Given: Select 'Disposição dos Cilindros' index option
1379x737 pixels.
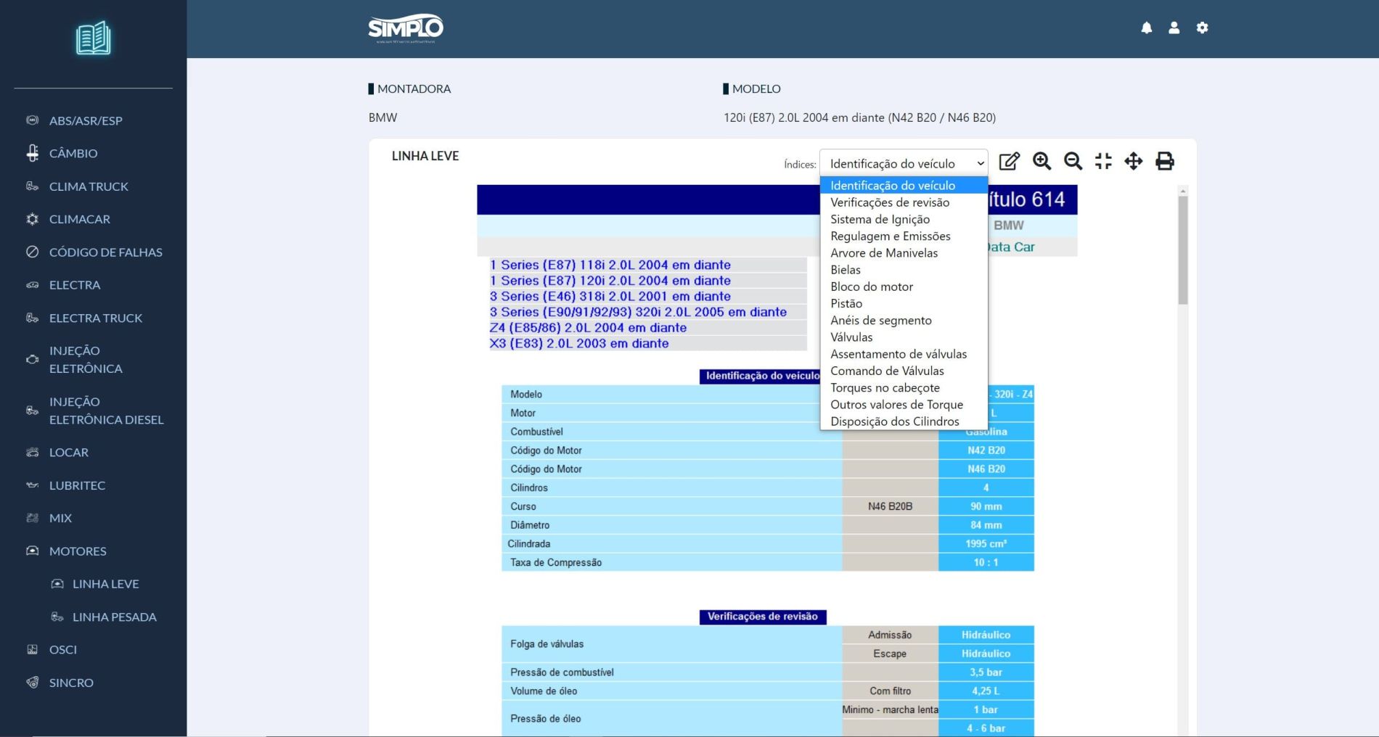Looking at the screenshot, I should [x=894, y=421].
